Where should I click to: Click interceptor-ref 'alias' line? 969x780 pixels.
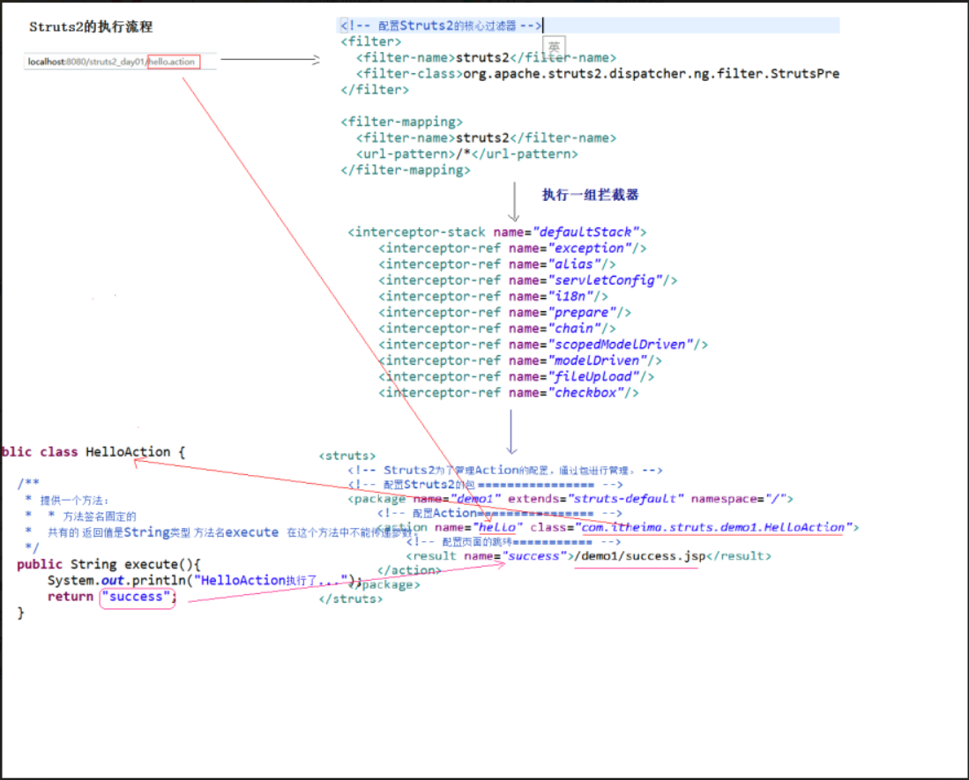(x=497, y=264)
